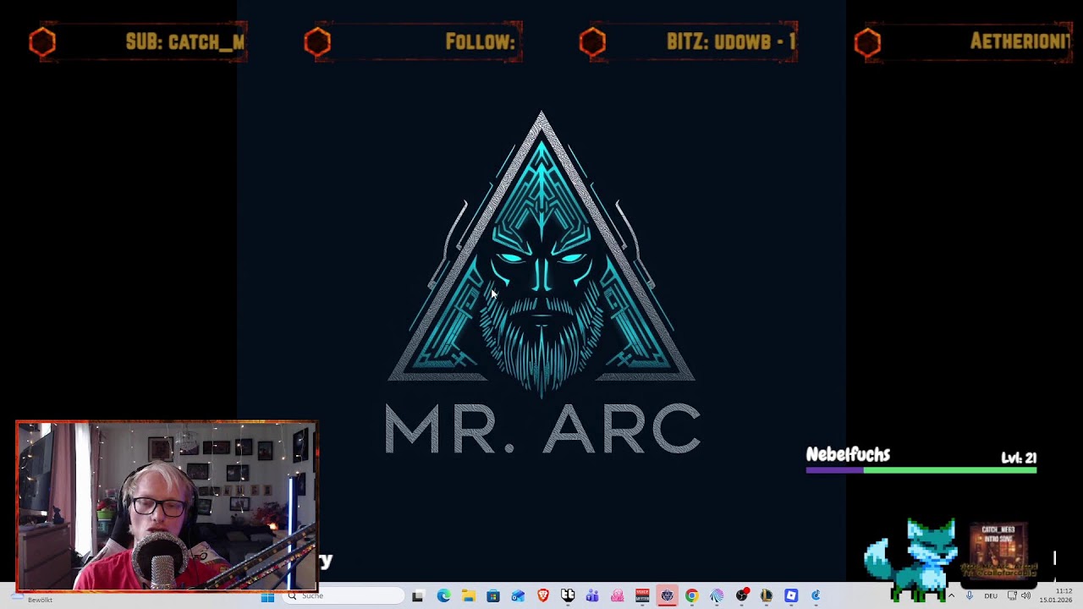Viewport: 1083px width, 609px height.
Task: Open the volume tray icon
Action: click(x=1025, y=596)
